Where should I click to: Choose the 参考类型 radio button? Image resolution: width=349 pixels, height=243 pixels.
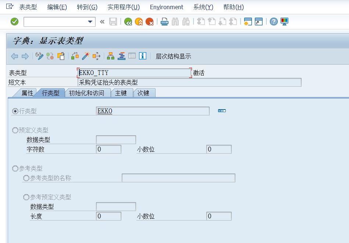coord(15,168)
